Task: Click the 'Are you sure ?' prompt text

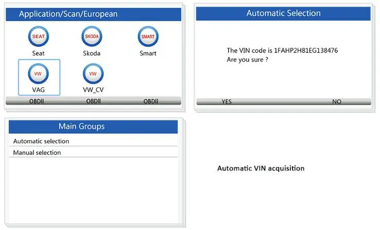Action: click(x=248, y=60)
